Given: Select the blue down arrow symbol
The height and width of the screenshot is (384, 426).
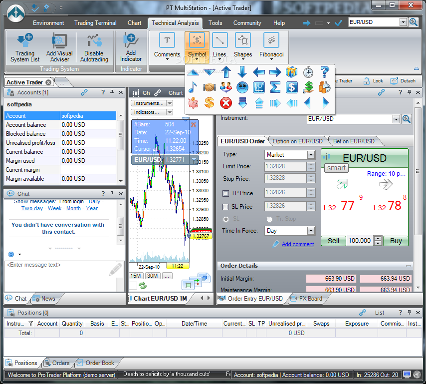Looking at the screenshot, I should 242,72.
